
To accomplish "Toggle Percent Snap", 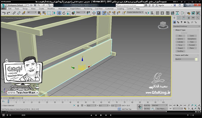I will pos(114,13).
